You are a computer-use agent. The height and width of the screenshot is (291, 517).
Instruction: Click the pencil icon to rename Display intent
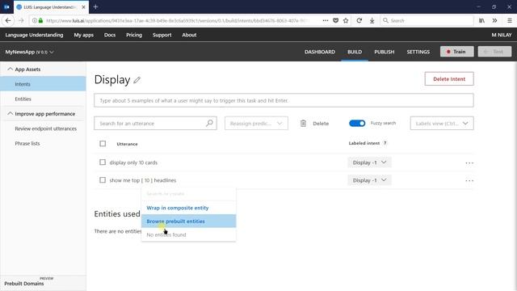coord(137,80)
